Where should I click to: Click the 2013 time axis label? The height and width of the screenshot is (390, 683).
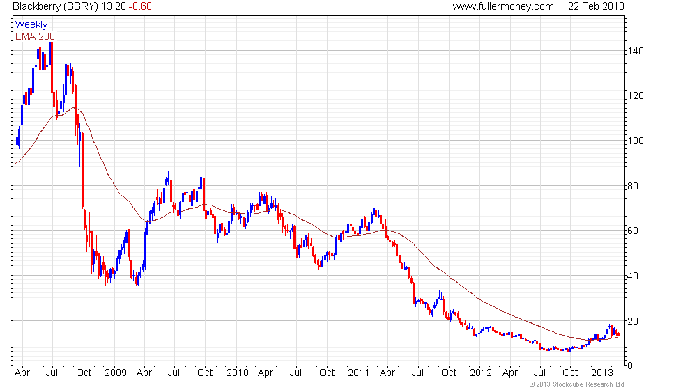(x=602, y=373)
